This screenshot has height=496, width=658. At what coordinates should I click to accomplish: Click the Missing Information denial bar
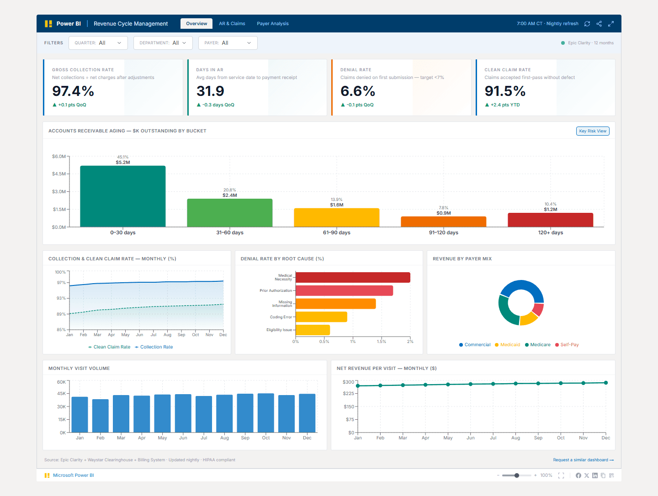coord(336,304)
